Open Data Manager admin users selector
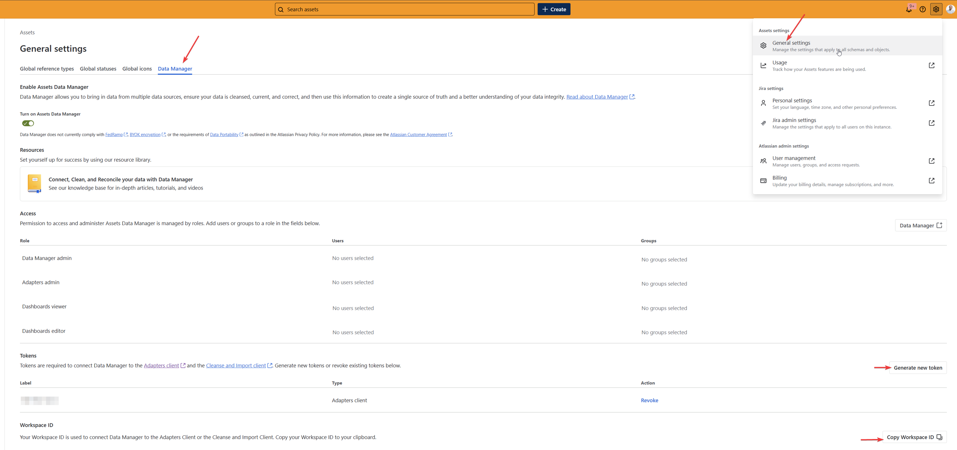957x450 pixels. [353, 258]
